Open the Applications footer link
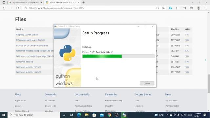This screenshot has height=118, width=210. pyautogui.click(x=20, y=100)
